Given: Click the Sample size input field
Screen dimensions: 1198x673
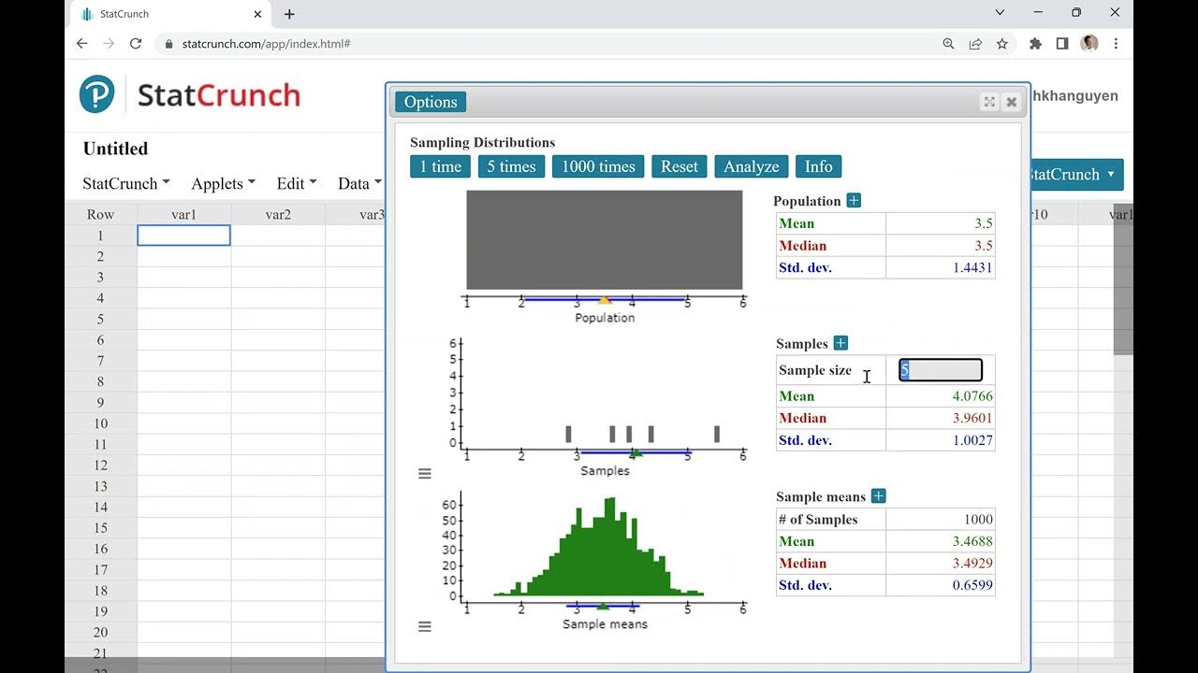Looking at the screenshot, I should coord(941,370).
